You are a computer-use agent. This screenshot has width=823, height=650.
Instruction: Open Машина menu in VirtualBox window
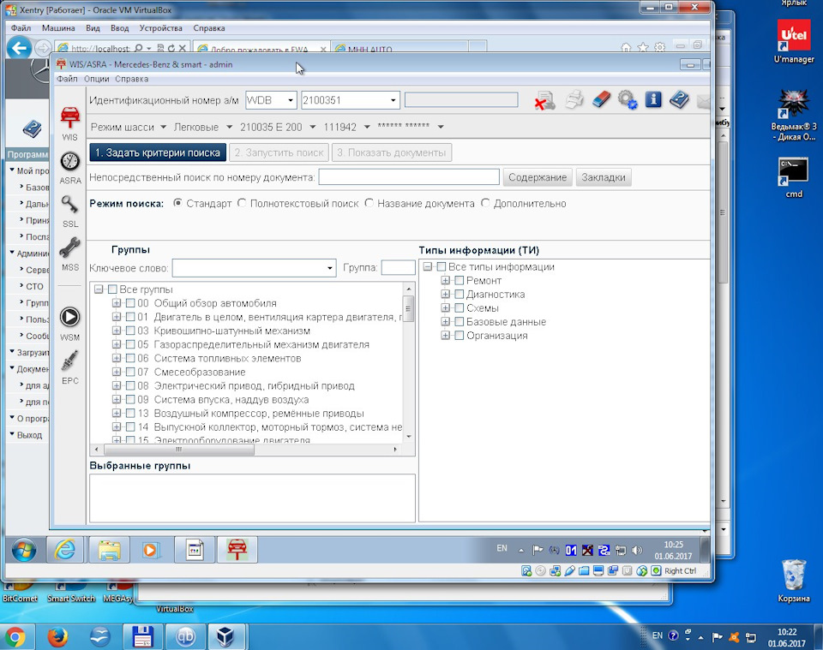click(x=58, y=27)
